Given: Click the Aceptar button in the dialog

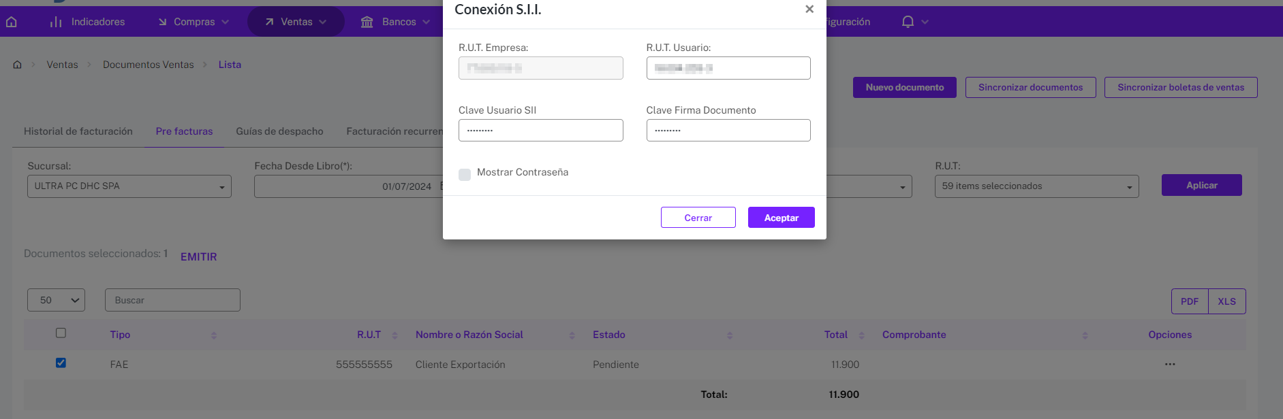Looking at the screenshot, I should 781,218.
